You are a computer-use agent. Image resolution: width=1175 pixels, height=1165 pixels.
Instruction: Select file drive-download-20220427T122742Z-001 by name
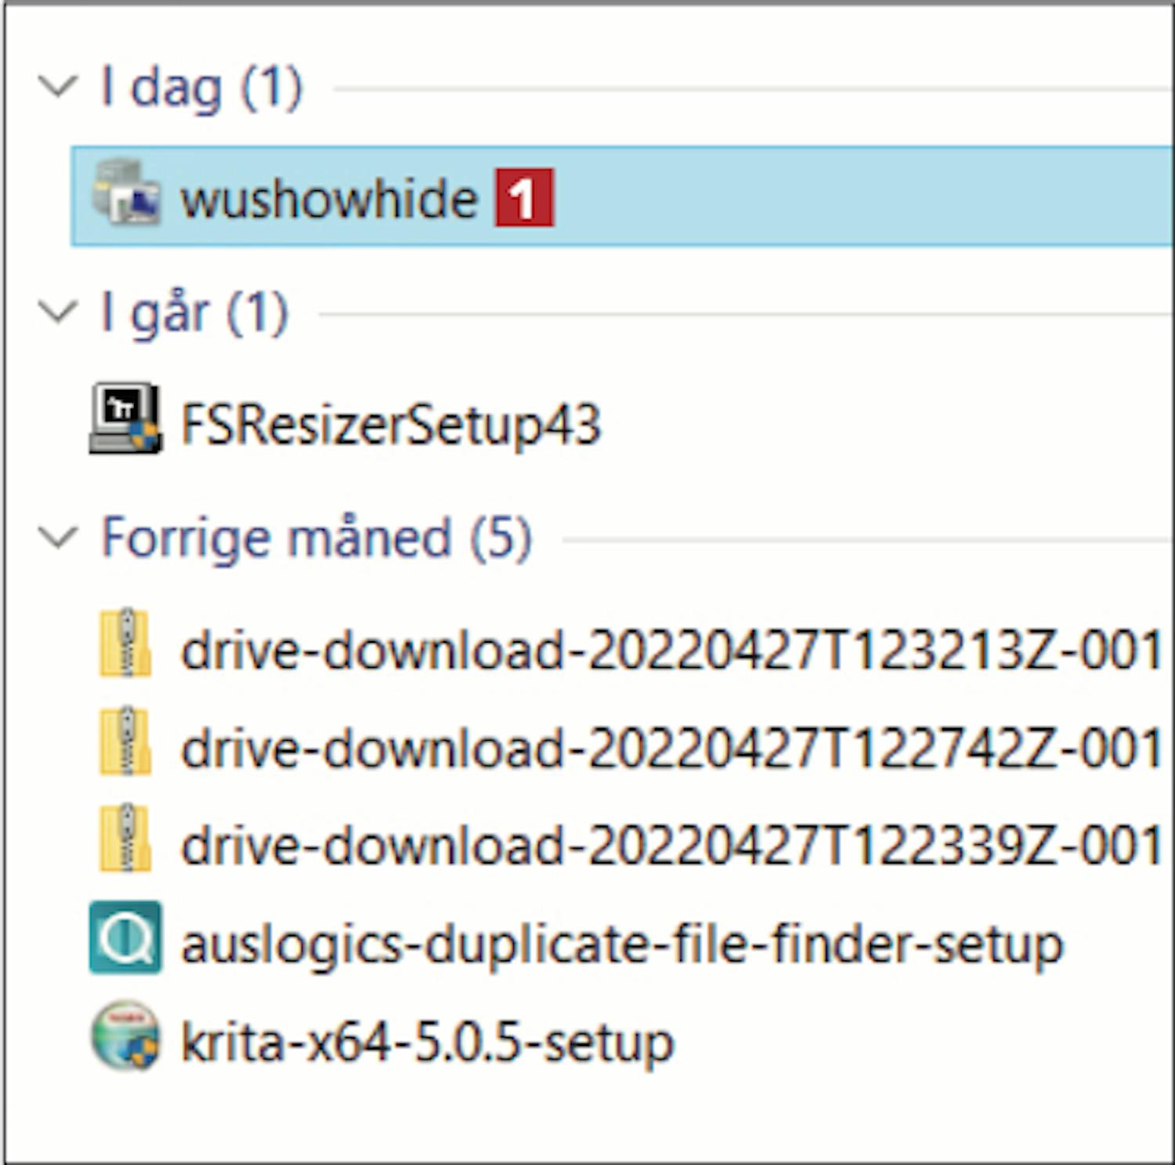pos(671,748)
